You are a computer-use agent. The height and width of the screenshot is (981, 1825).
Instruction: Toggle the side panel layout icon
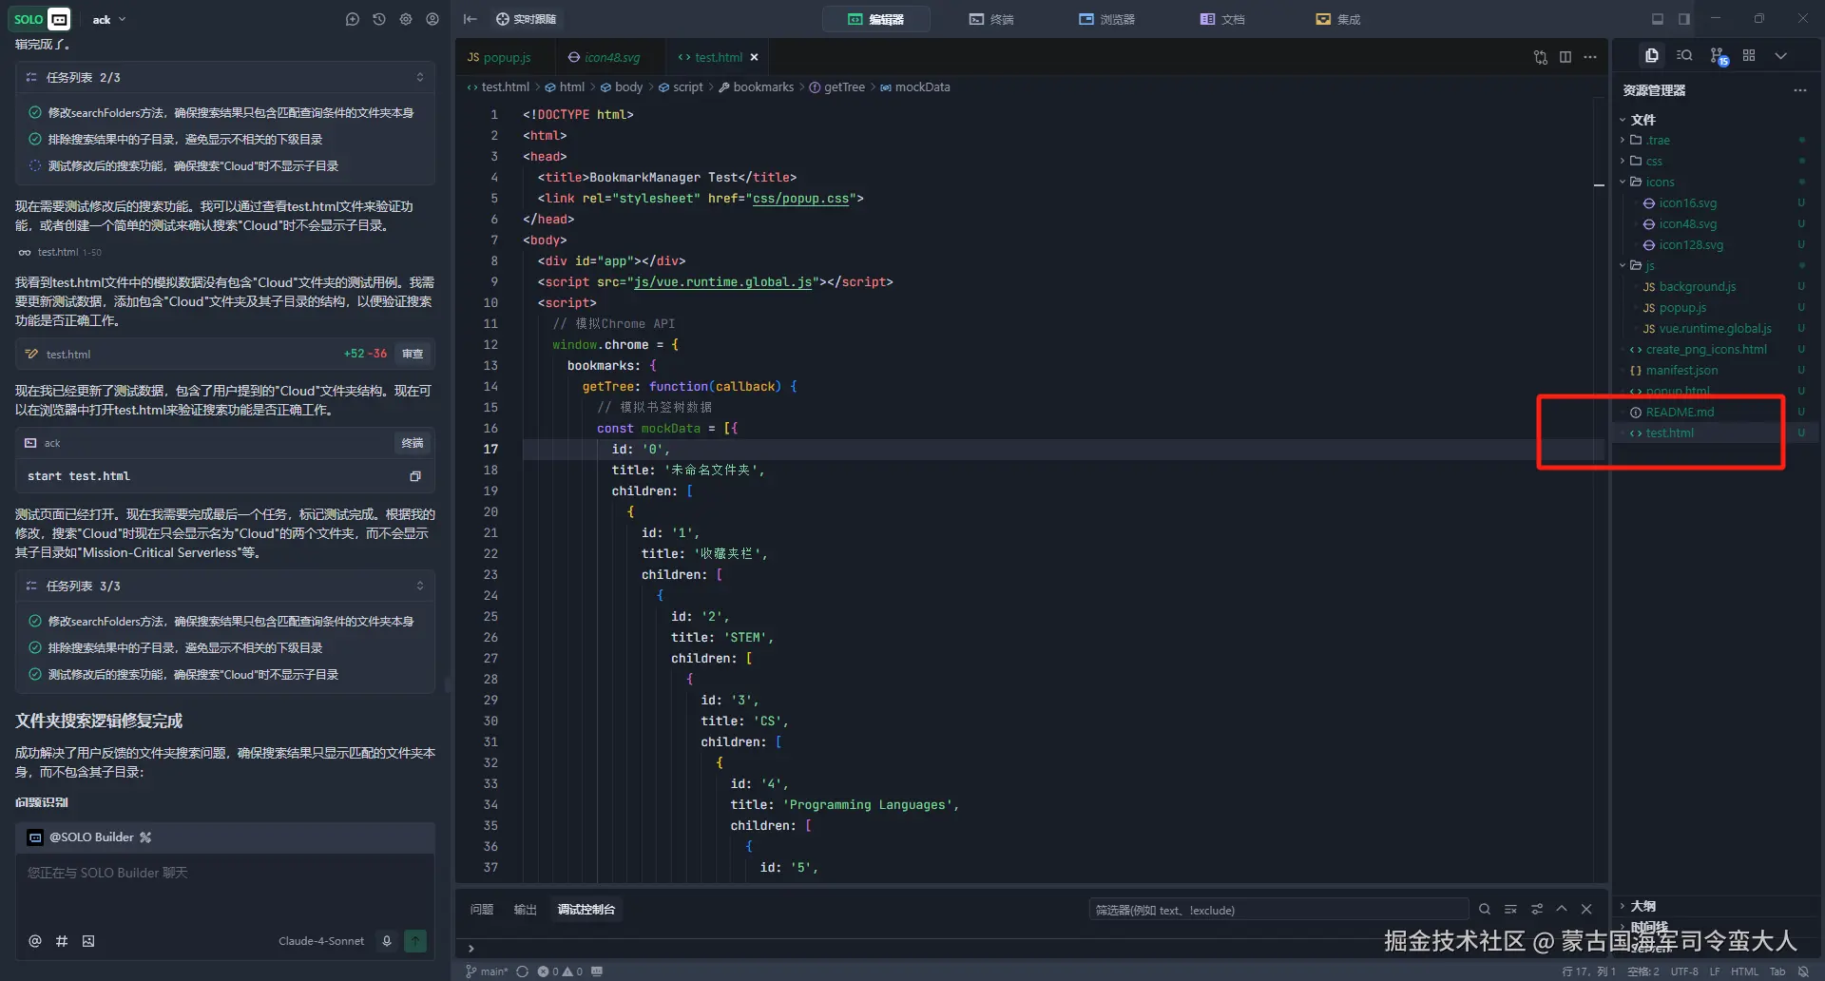click(x=1684, y=19)
